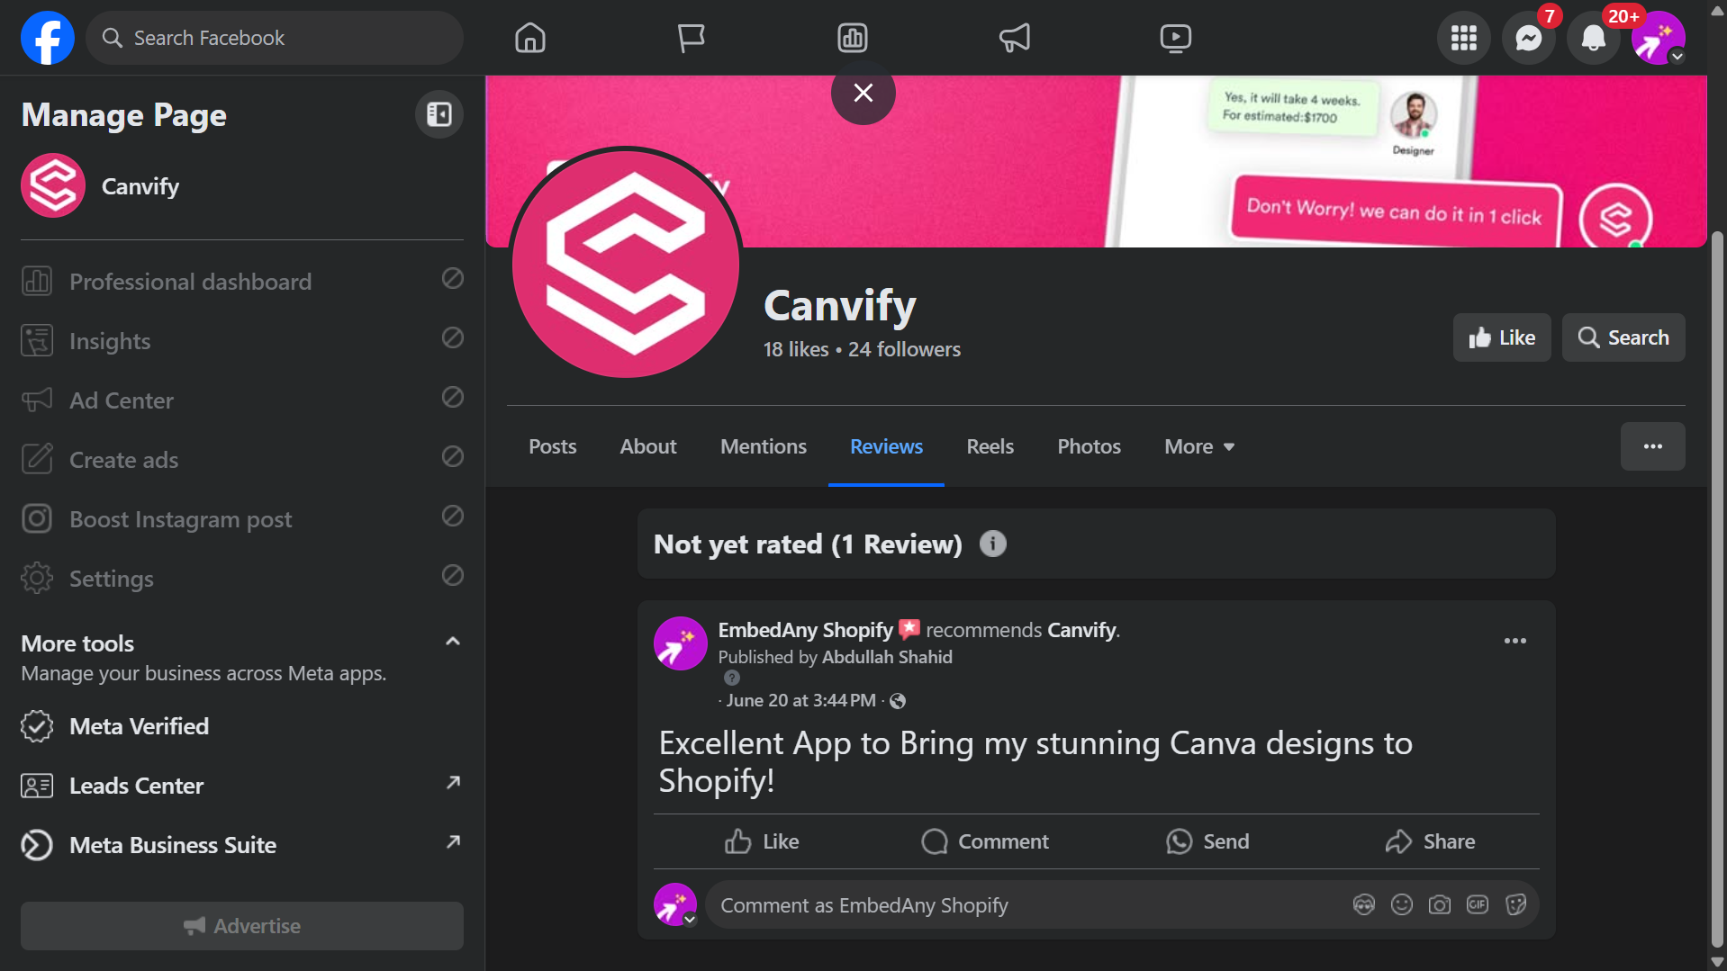Like the Canvify page
The image size is (1727, 971).
coord(1502,337)
